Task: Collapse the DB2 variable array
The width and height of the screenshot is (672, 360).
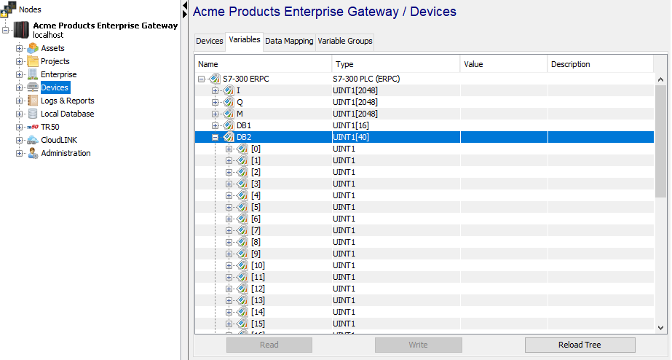Action: [216, 137]
